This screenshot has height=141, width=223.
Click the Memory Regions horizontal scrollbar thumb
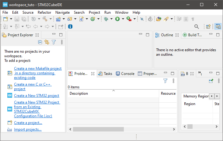190,126
